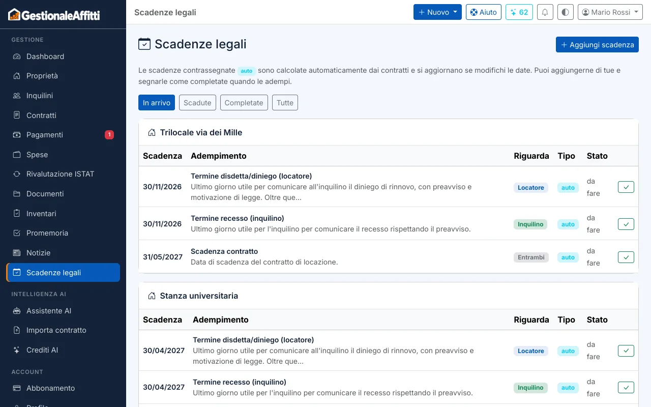651x407 pixels.
Task: Open Spese via its wallet icon
Action: [17, 155]
